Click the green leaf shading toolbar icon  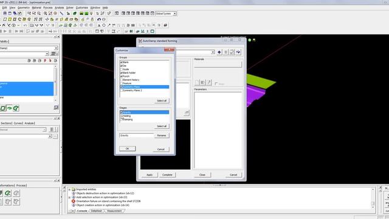pos(75,13)
